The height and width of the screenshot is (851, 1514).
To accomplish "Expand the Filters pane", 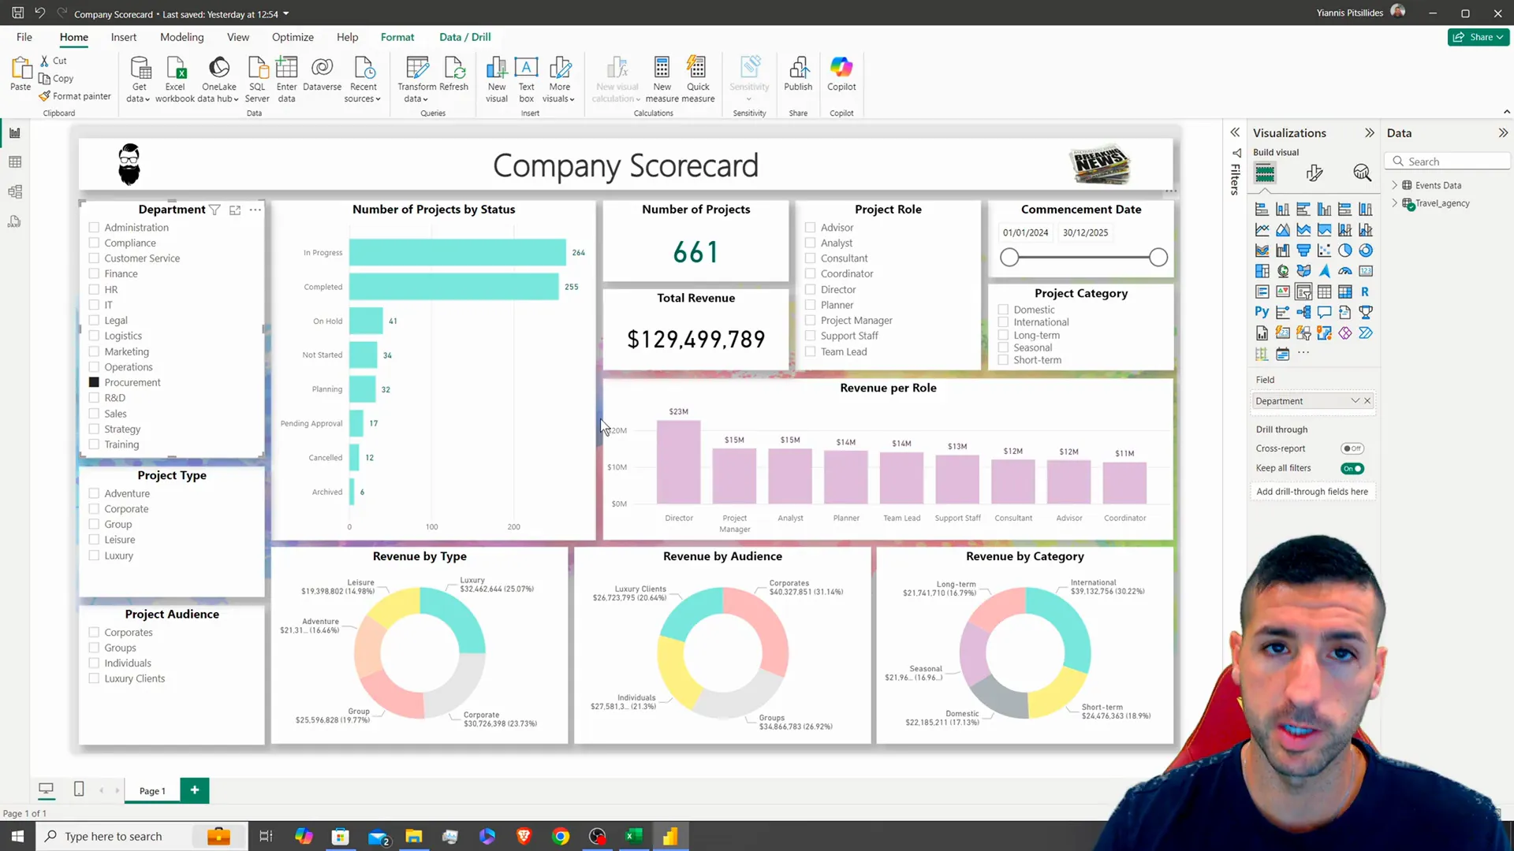I will (1235, 133).
